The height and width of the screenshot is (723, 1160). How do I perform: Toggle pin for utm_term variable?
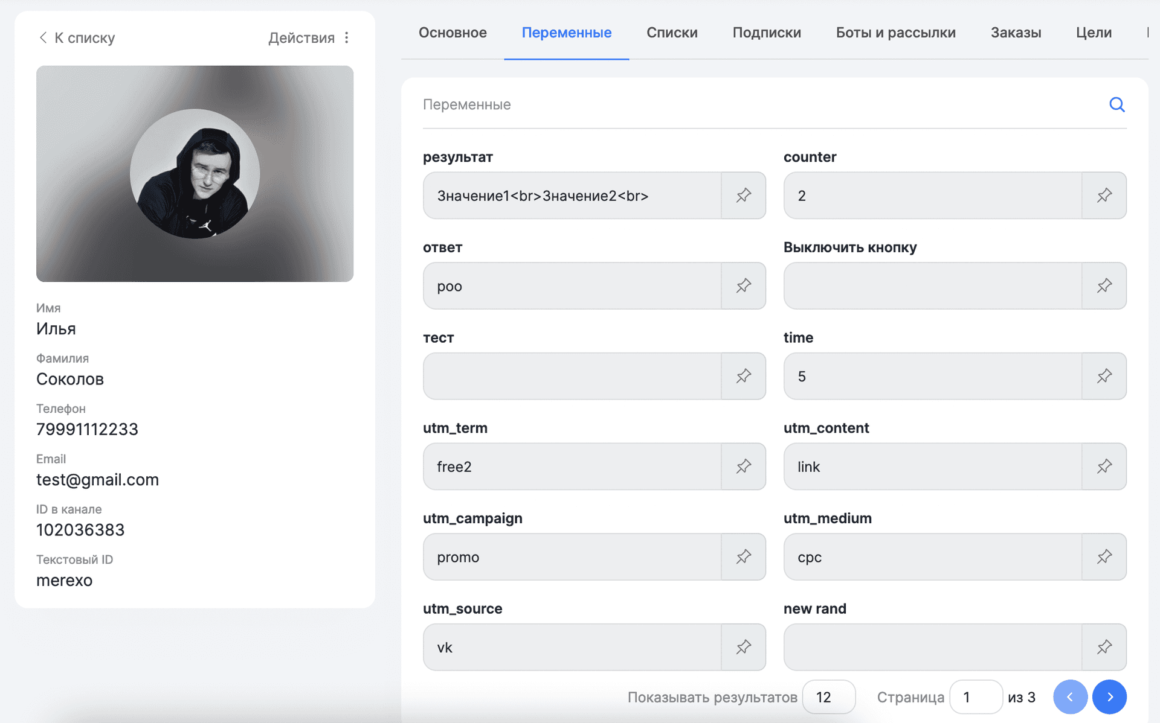pos(743,467)
